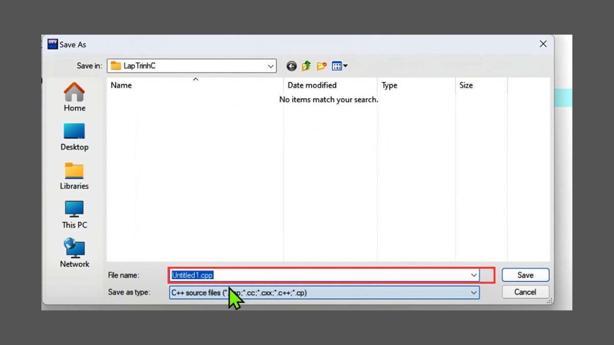This screenshot has width=614, height=345.
Task: Open Libraries from the navigation sidebar
Action: click(74, 175)
